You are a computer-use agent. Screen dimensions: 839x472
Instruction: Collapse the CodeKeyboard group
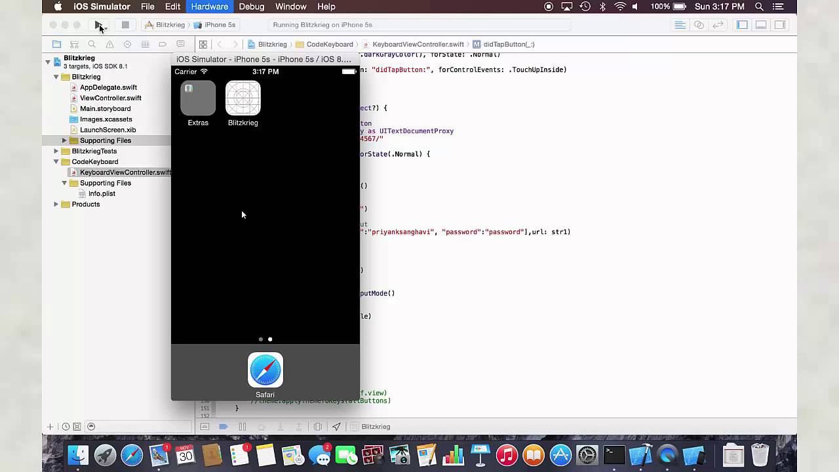click(x=56, y=161)
